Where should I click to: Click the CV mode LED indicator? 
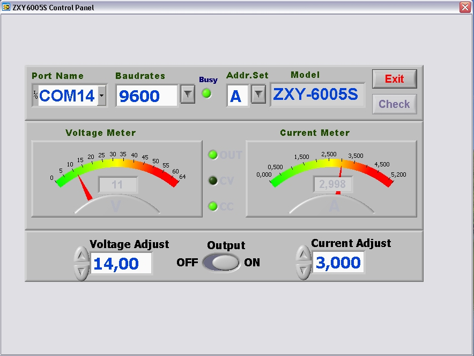click(x=213, y=181)
